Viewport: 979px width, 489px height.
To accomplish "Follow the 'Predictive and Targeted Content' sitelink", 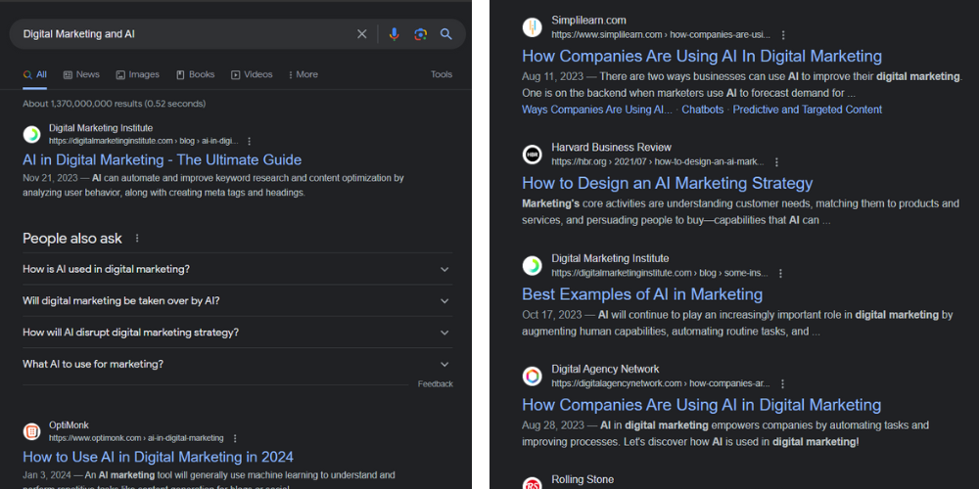I will [x=808, y=110].
